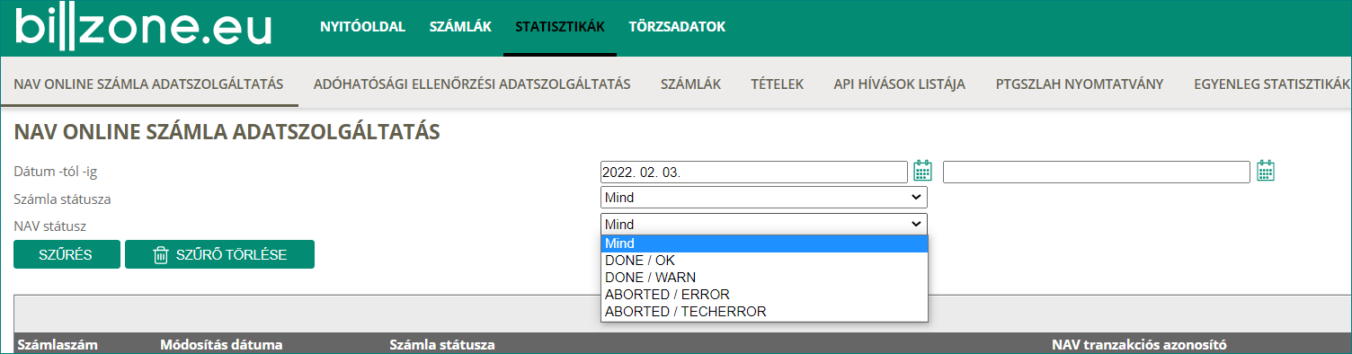This screenshot has height=354, width=1352.
Task: Click the Szűrés button
Action: tap(67, 254)
